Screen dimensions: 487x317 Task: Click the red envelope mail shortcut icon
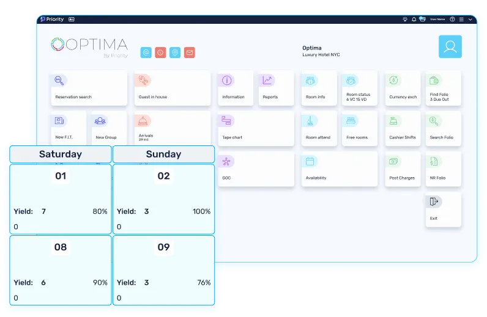[x=190, y=53]
